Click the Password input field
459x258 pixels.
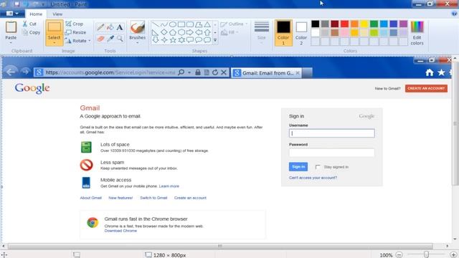click(331, 153)
